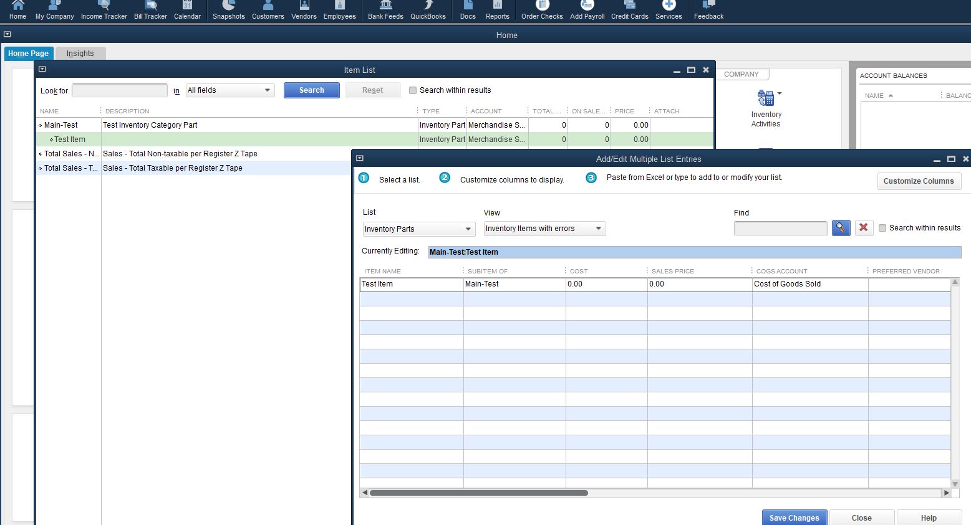Run the Find search with magnifier icon

[841, 228]
